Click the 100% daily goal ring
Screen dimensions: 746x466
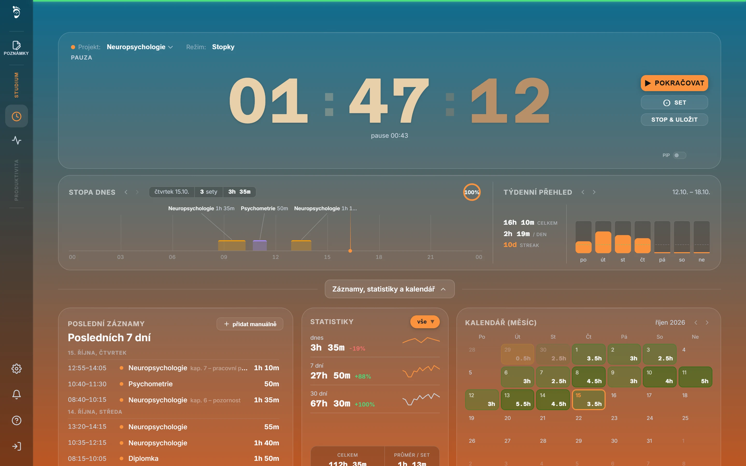[472, 192]
